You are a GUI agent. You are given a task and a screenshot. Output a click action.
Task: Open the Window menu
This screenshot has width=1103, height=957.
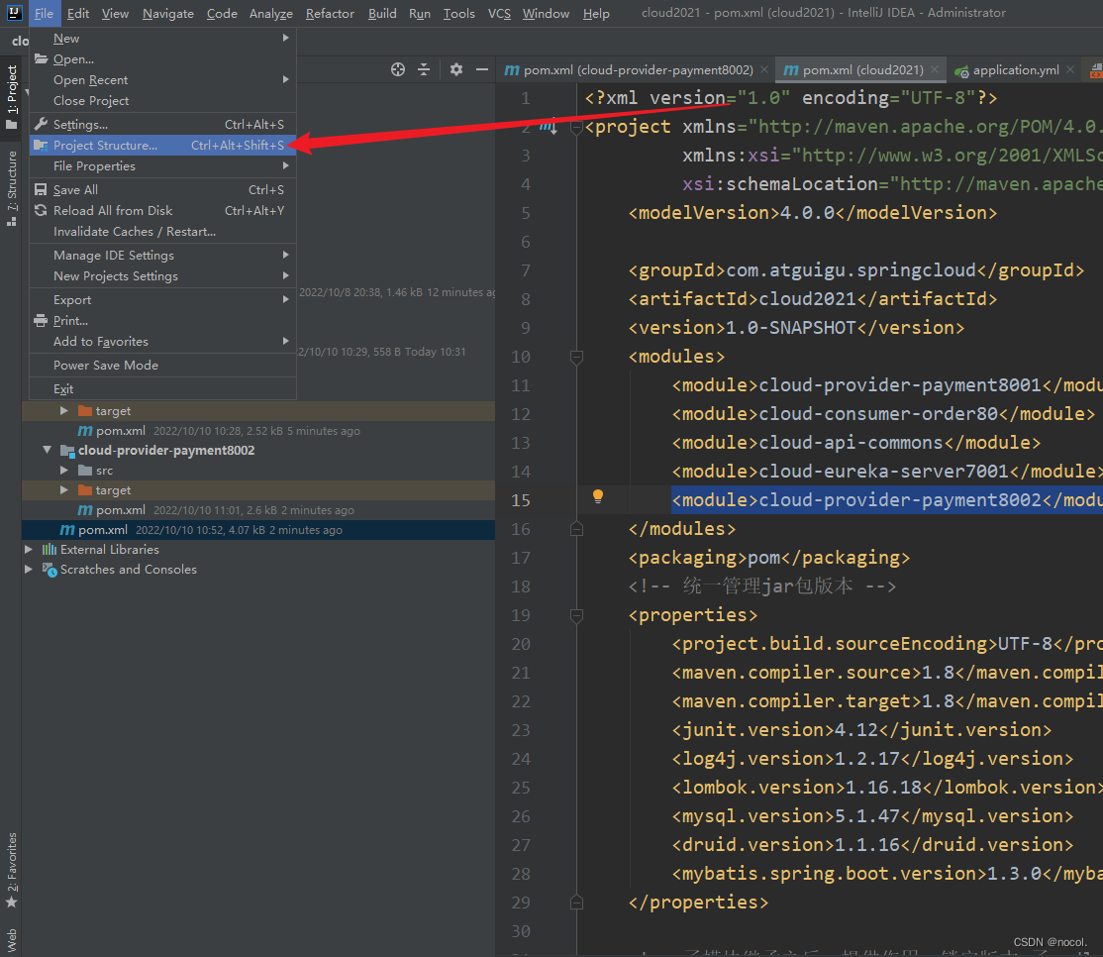(546, 13)
